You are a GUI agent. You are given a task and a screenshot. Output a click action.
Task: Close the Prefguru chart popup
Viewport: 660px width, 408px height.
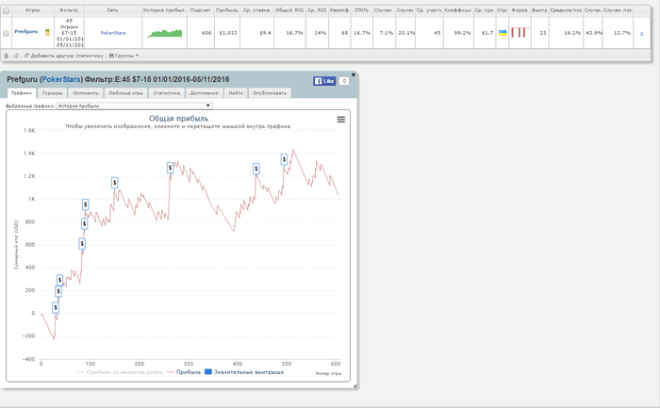click(x=354, y=74)
